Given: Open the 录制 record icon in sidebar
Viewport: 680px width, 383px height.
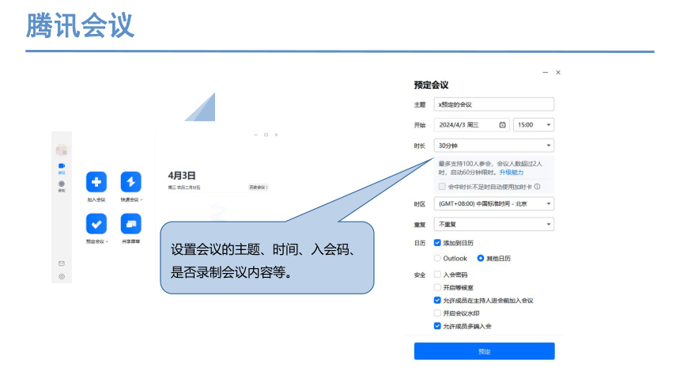Looking at the screenshot, I should [x=62, y=184].
